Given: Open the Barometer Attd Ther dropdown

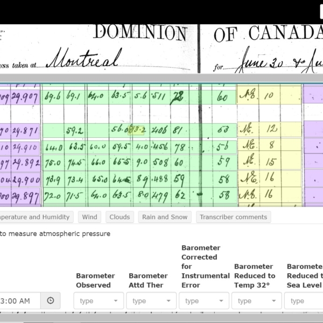Looking at the screenshot, I should [151, 301].
